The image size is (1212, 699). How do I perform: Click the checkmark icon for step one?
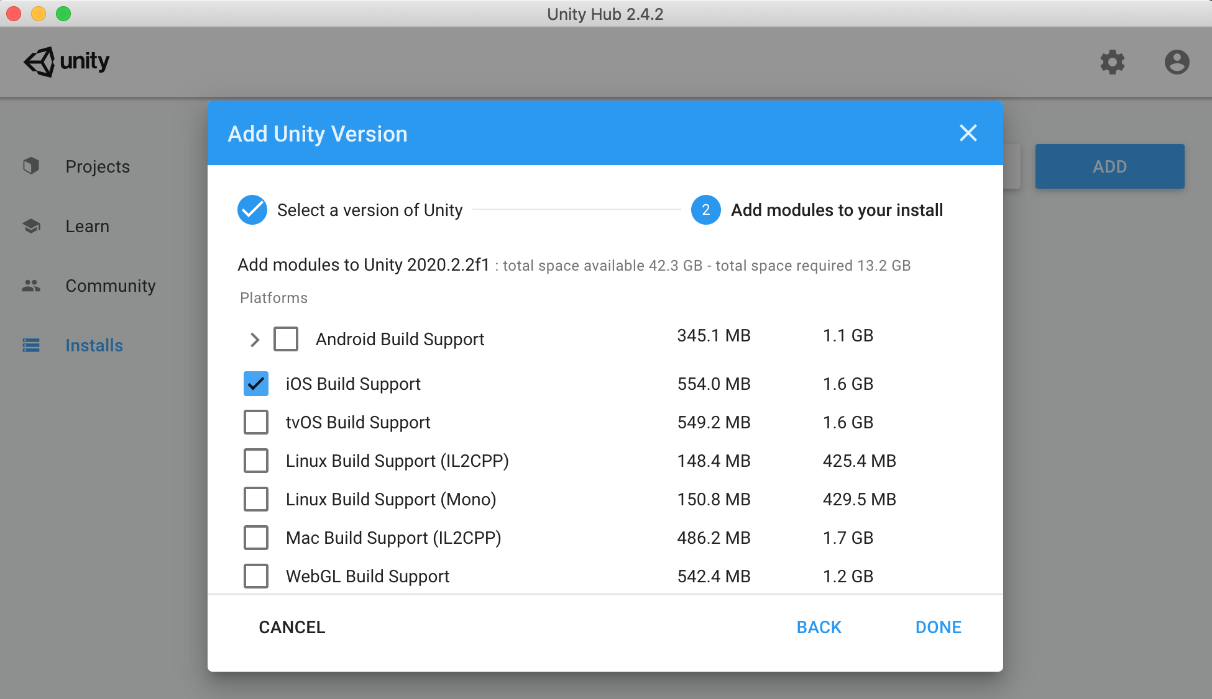pyautogui.click(x=252, y=210)
